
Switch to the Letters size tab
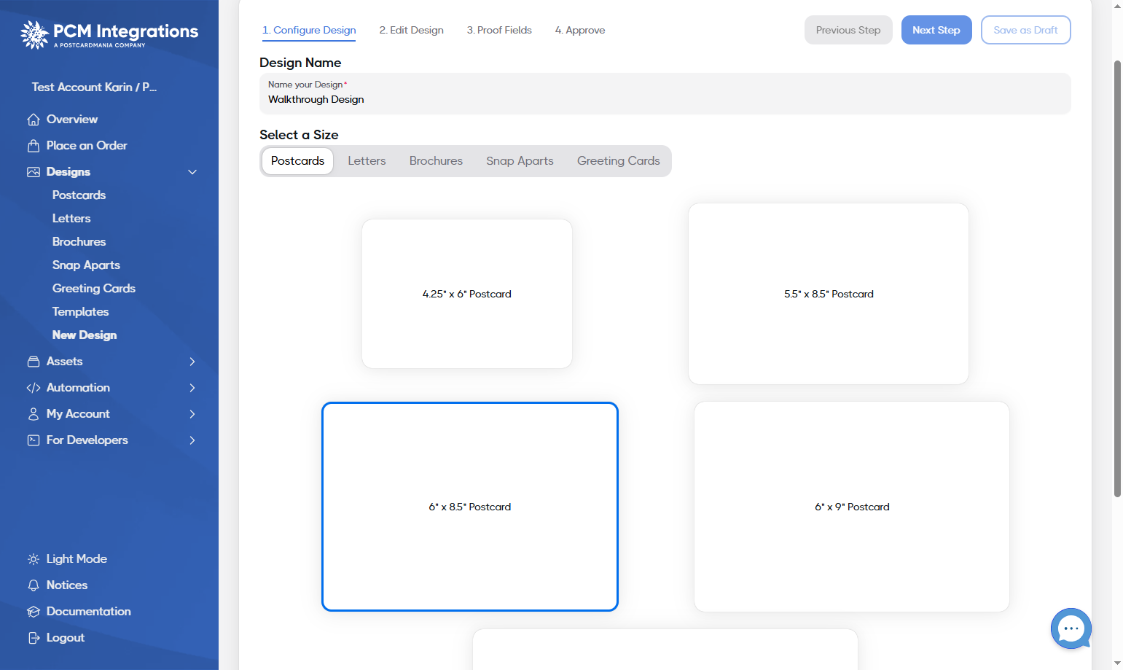tap(367, 161)
